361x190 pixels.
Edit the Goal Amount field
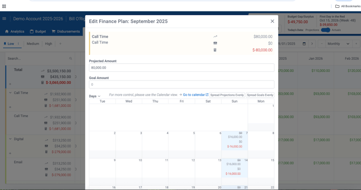click(182, 84)
